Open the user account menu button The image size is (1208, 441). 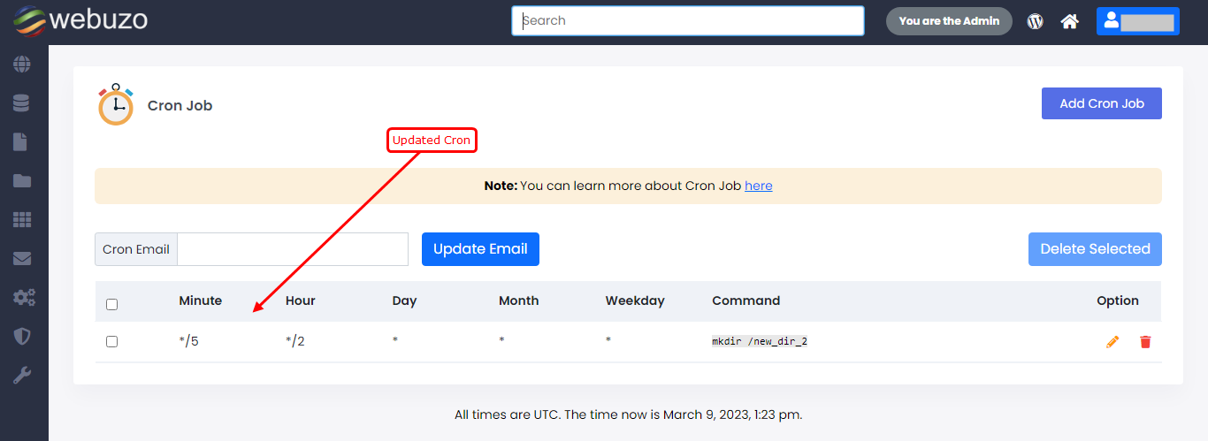pos(1137,21)
